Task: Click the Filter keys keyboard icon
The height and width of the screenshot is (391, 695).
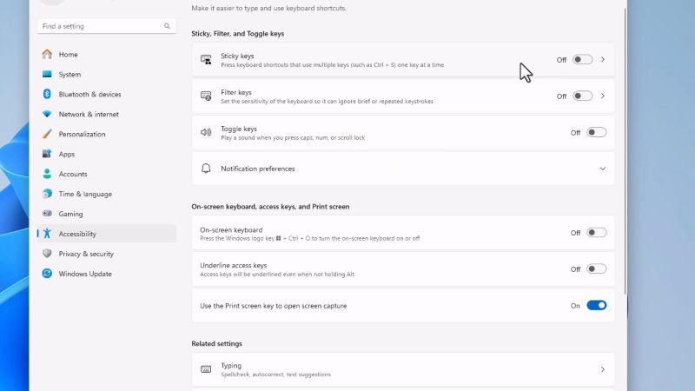Action: point(206,96)
